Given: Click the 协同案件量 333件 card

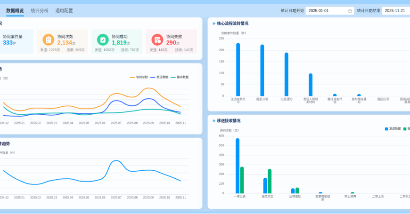Looking at the screenshot, I should pyautogui.click(x=16, y=41).
